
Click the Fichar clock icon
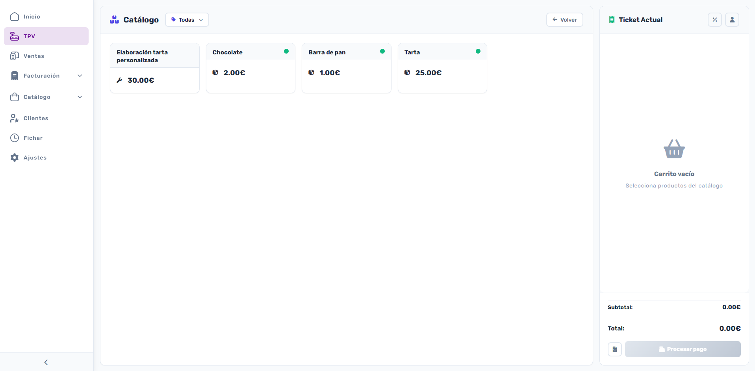[x=15, y=138]
